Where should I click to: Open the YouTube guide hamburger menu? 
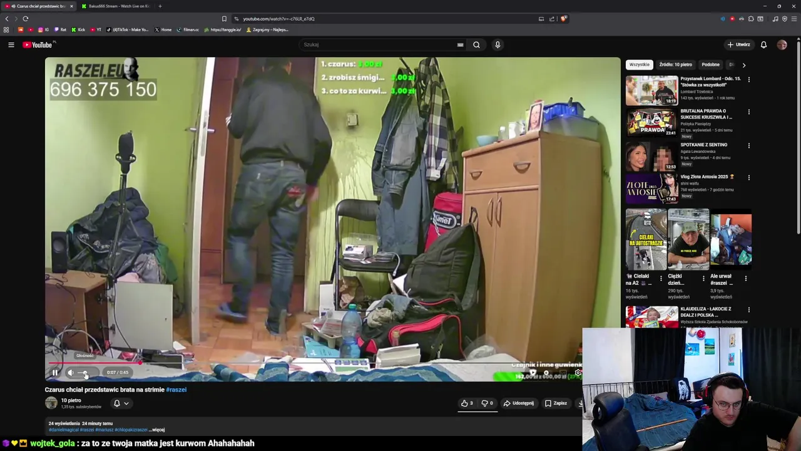tap(11, 44)
